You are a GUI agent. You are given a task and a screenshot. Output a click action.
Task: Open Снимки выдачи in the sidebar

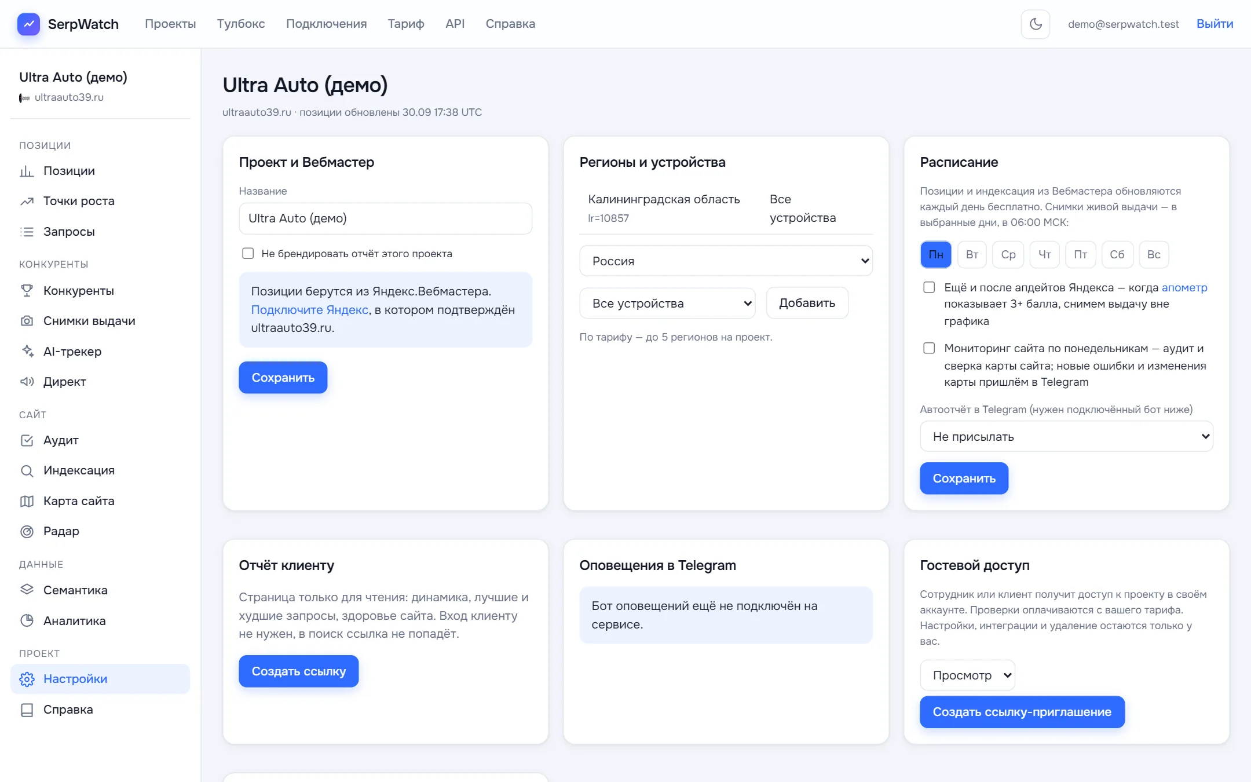click(x=100, y=321)
